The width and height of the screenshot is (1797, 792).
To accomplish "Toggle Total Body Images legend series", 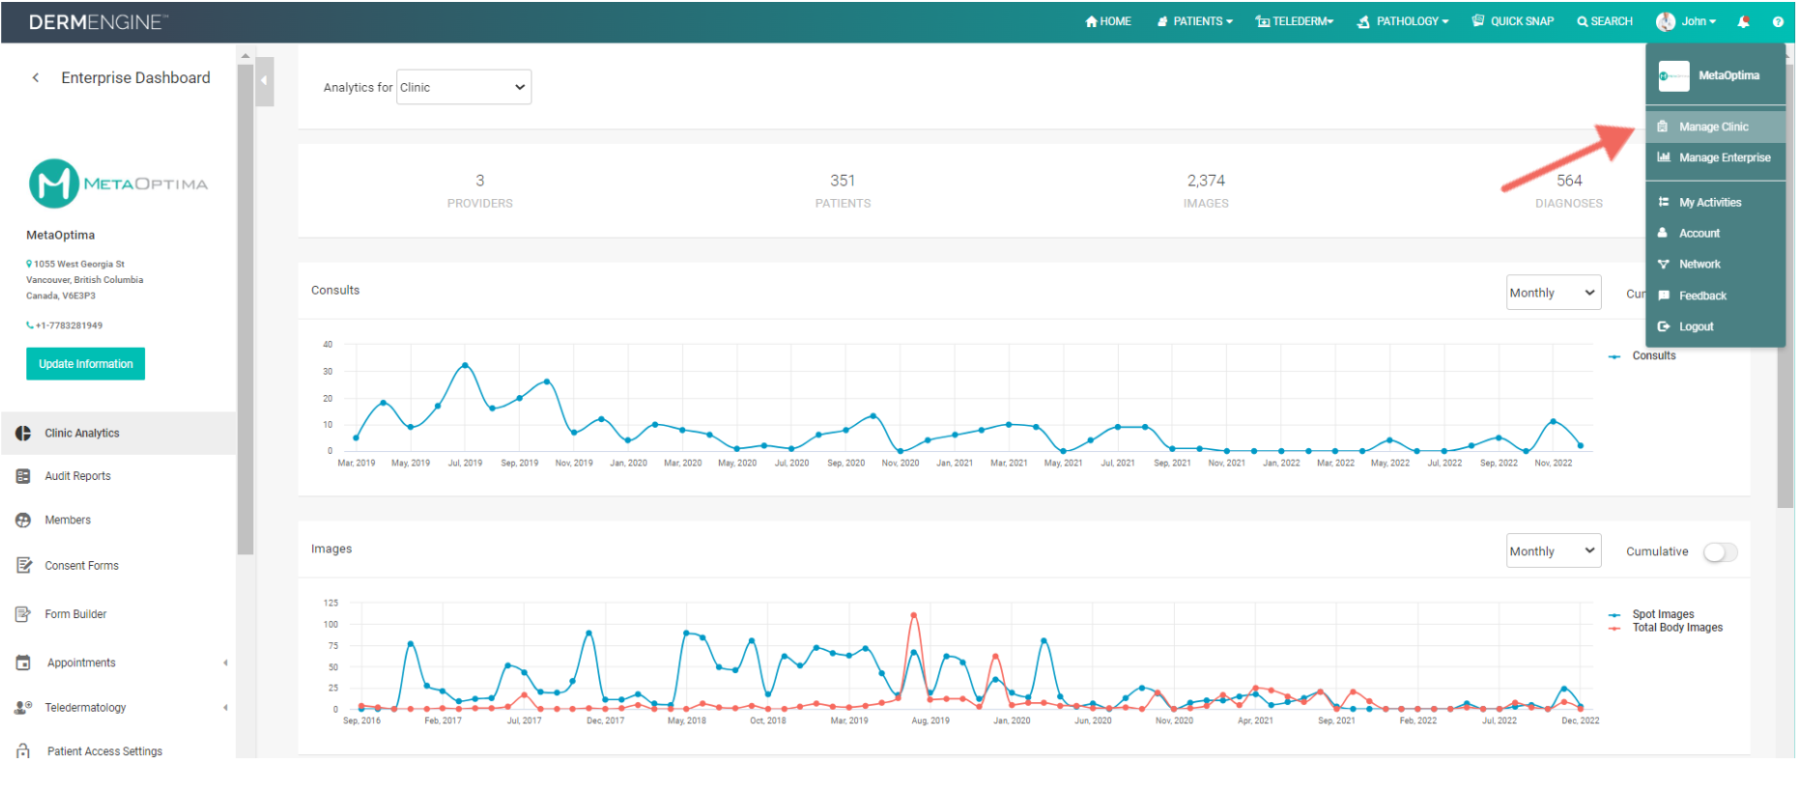I will (1676, 628).
